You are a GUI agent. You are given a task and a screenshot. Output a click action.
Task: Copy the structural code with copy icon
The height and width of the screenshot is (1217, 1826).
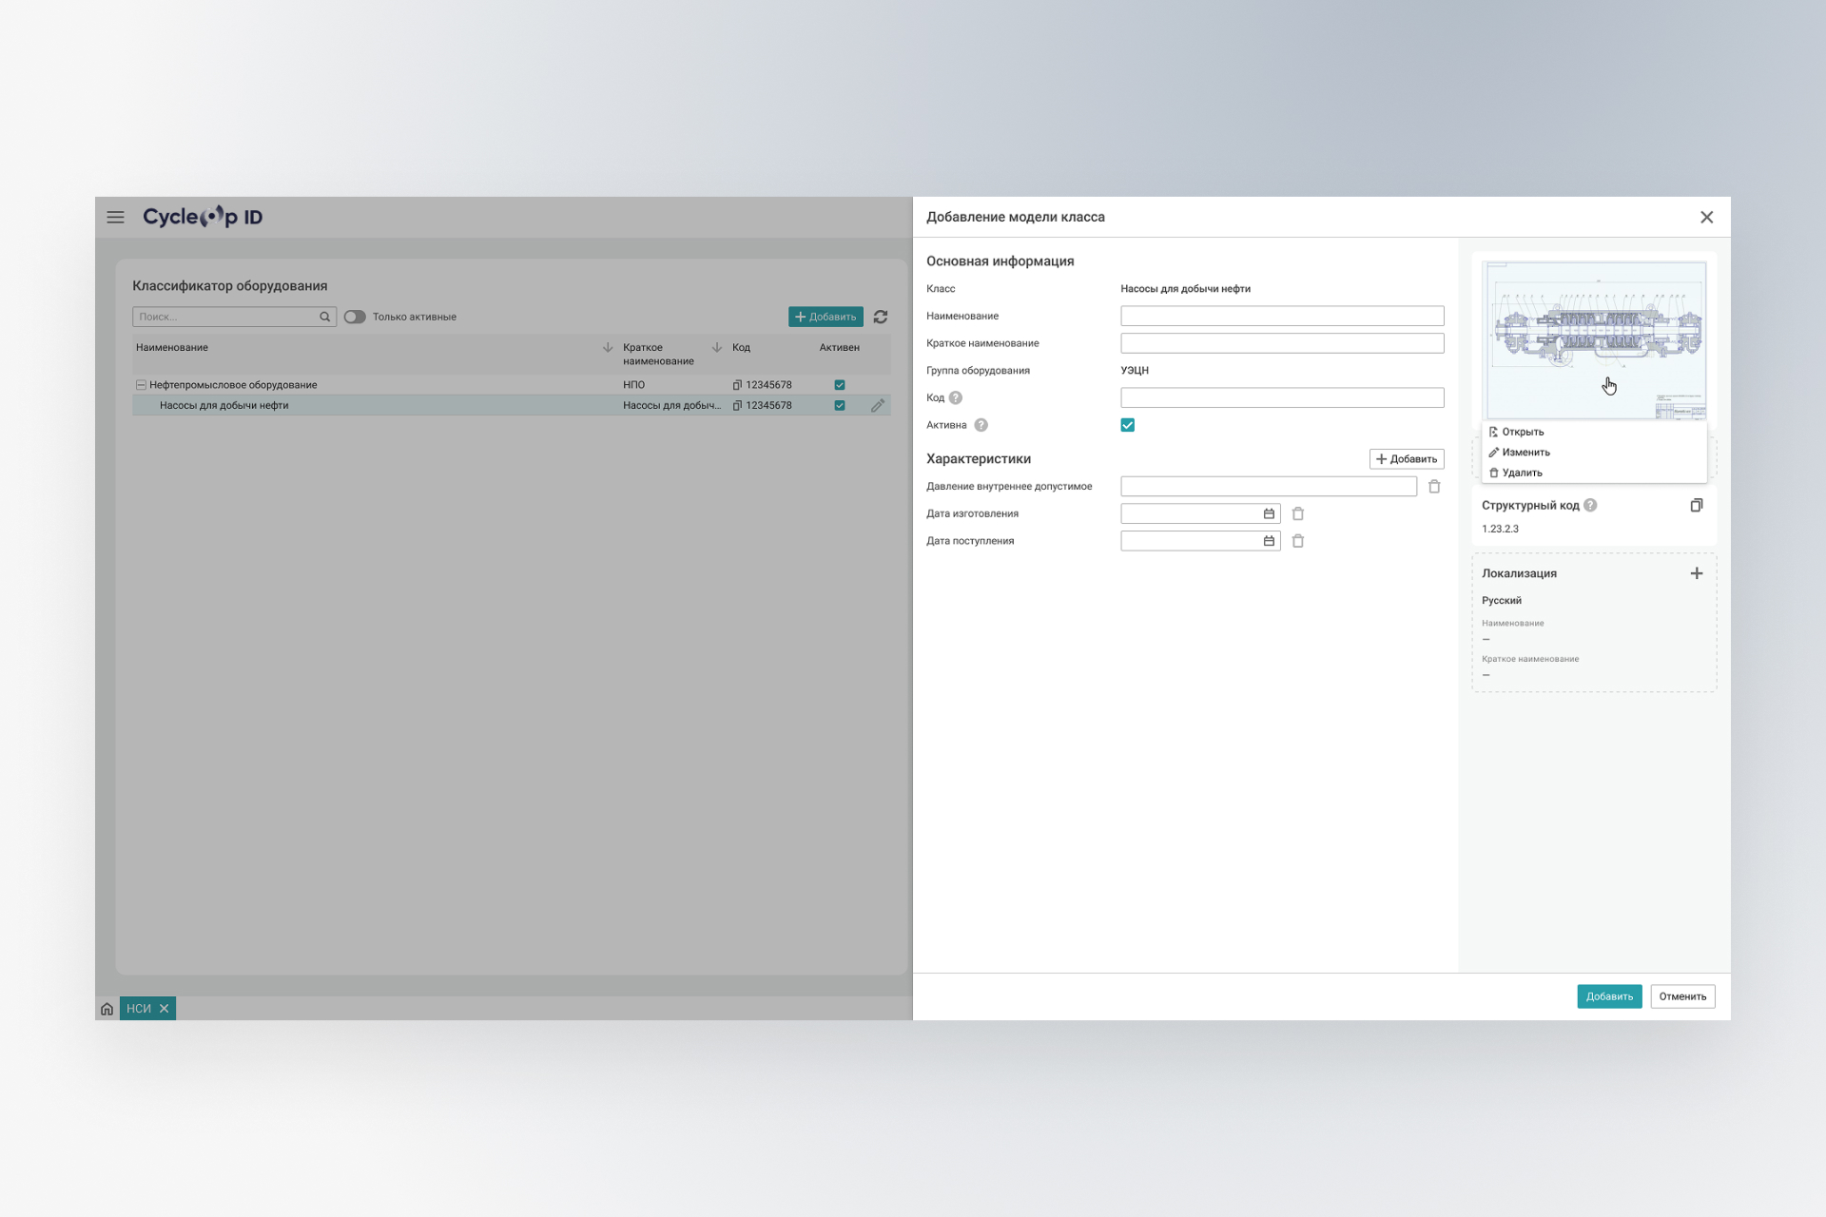click(x=1696, y=506)
